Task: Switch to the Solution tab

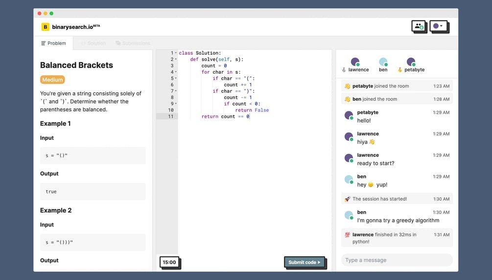Action: pos(93,43)
